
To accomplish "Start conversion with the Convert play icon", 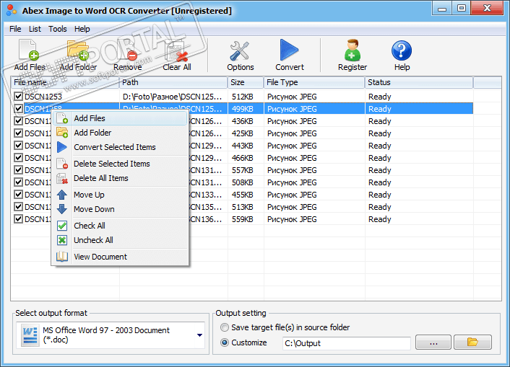I will (x=289, y=50).
